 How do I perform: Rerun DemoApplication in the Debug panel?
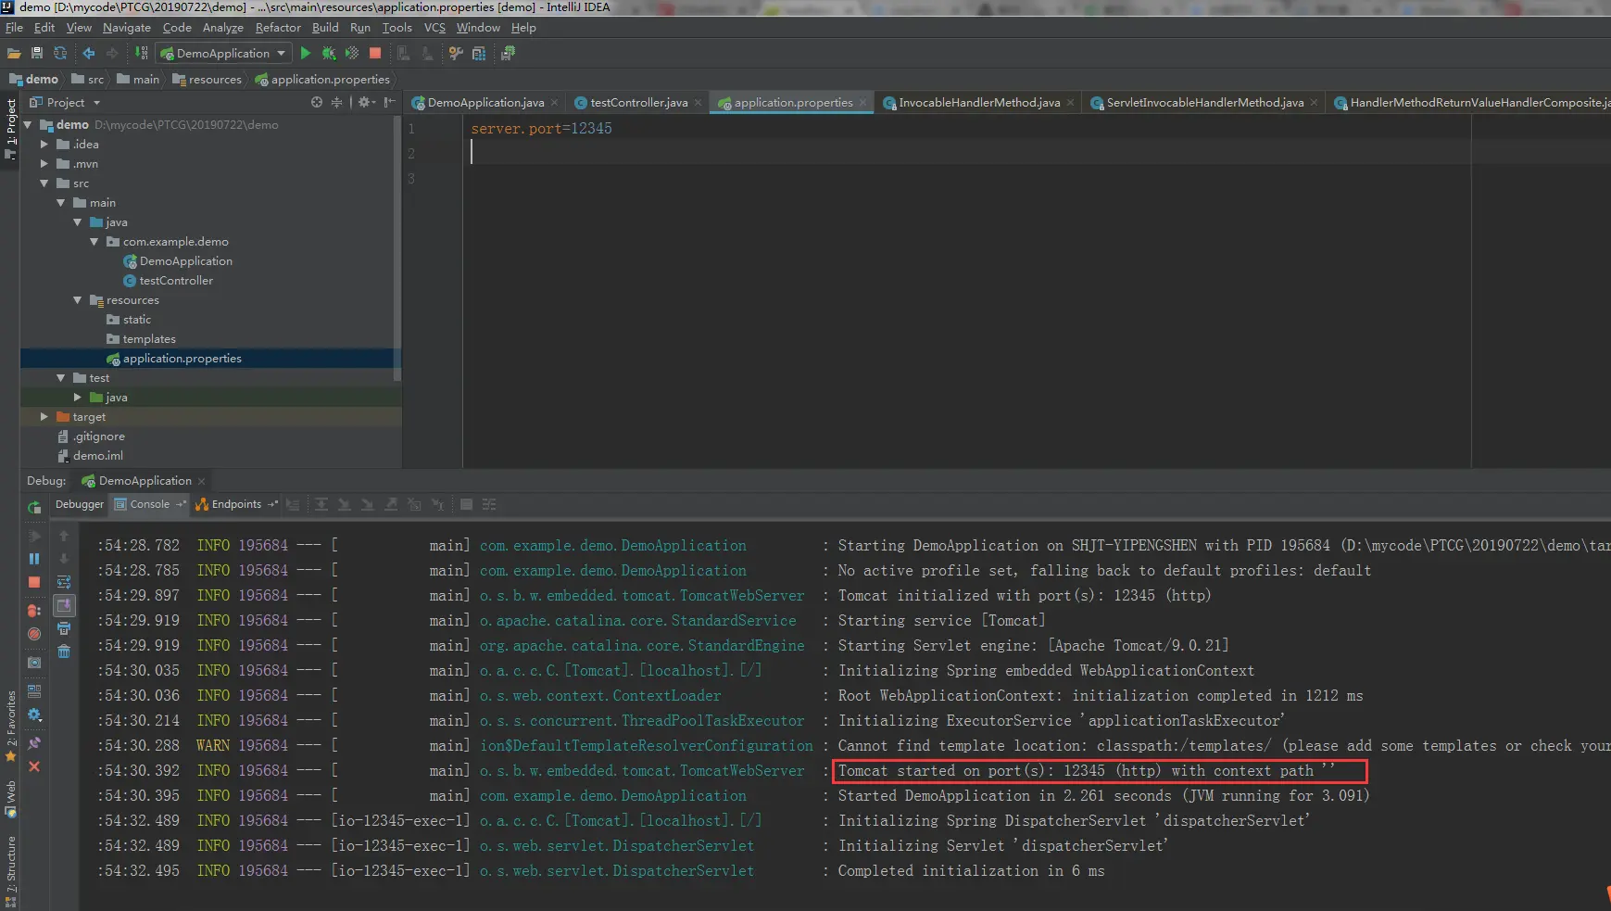[34, 507]
